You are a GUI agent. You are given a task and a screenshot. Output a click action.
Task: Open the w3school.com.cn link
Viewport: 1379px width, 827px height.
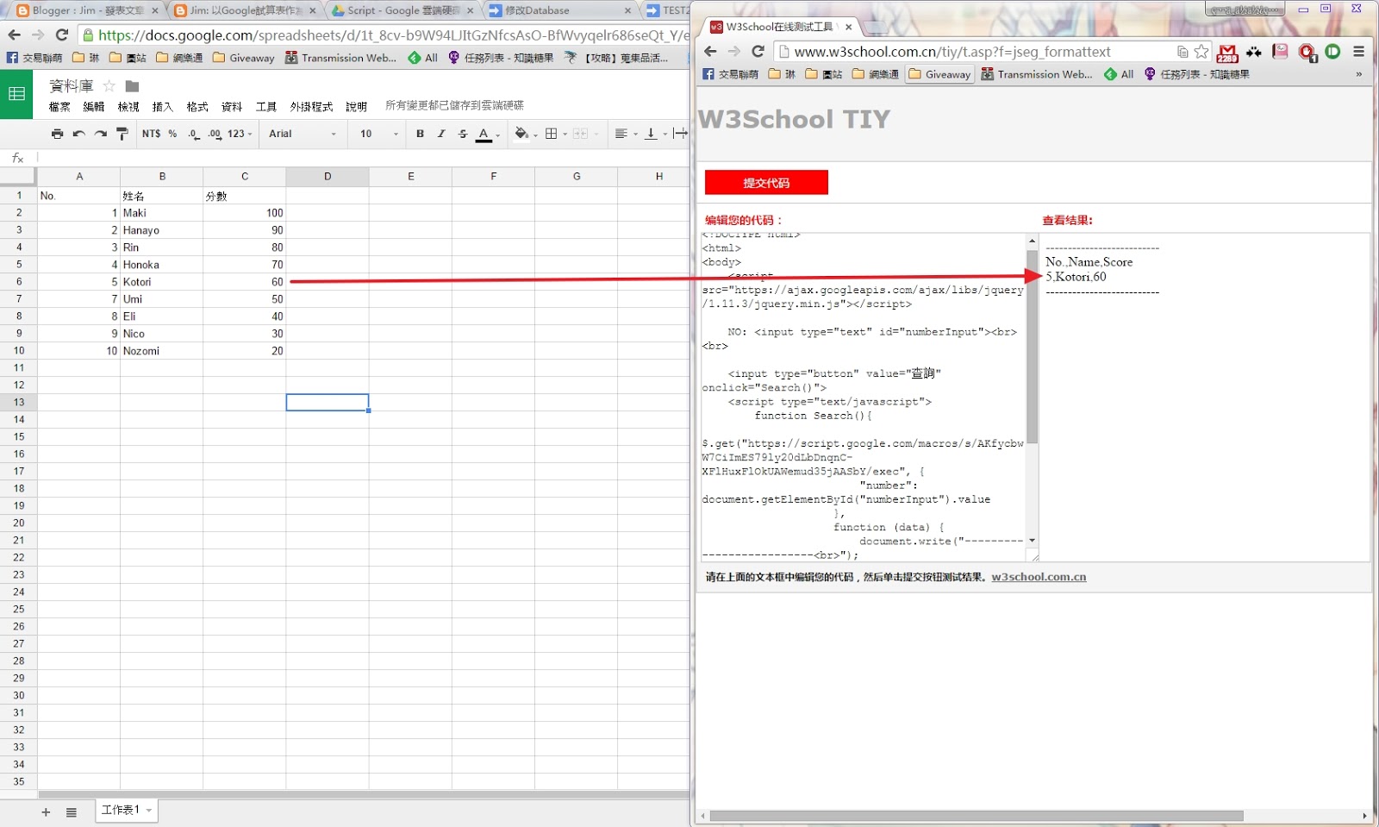tap(1039, 577)
